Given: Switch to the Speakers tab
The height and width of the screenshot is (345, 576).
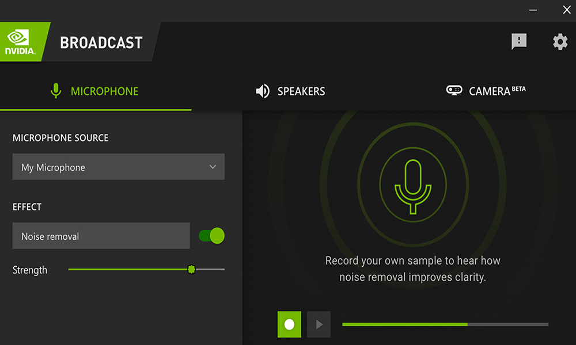Looking at the screenshot, I should [x=290, y=91].
